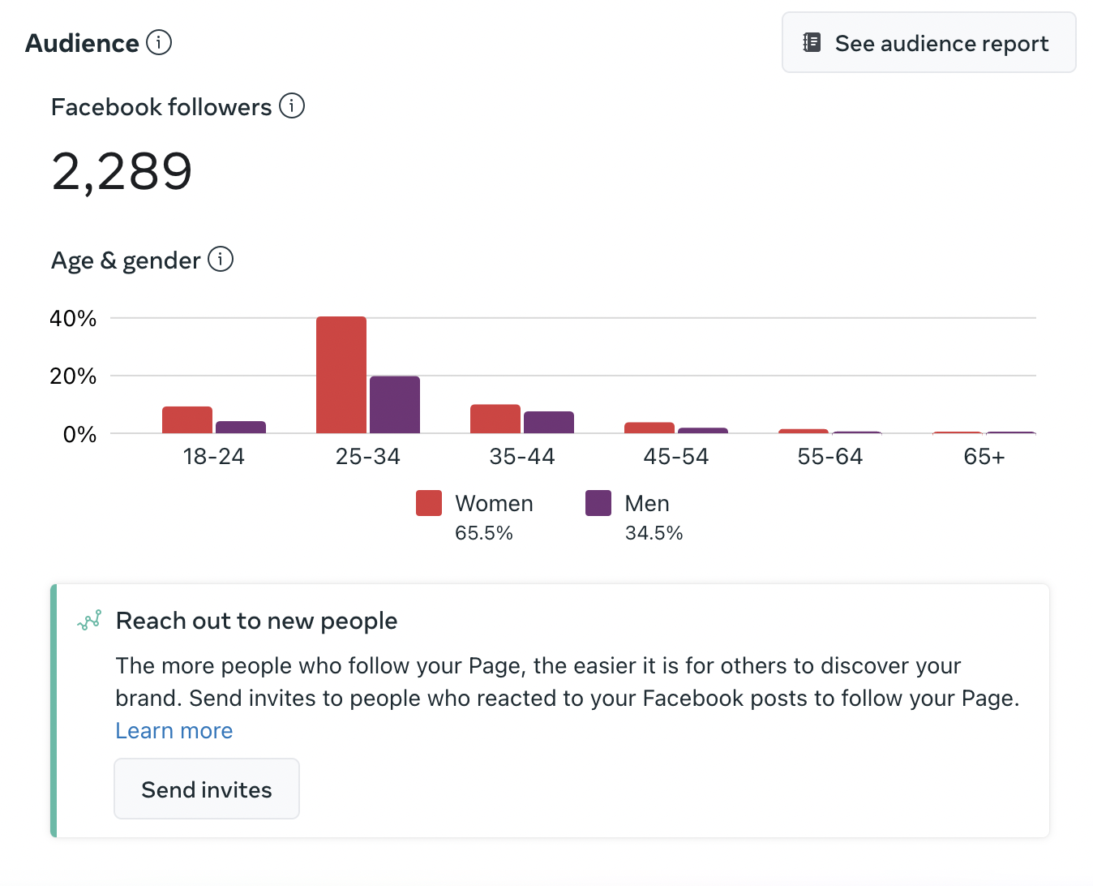
Task: Click the red Women legend swatch
Action: [x=429, y=503]
